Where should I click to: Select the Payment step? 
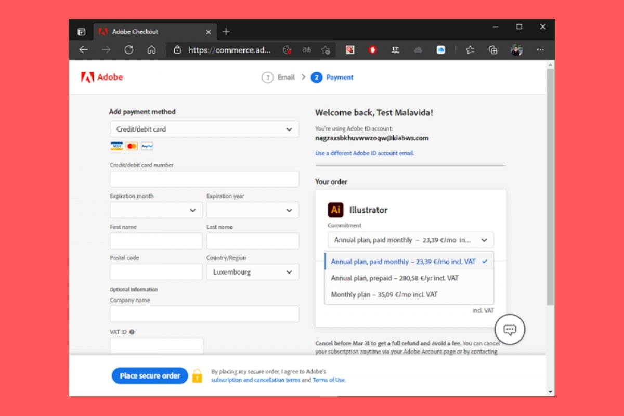(x=332, y=77)
